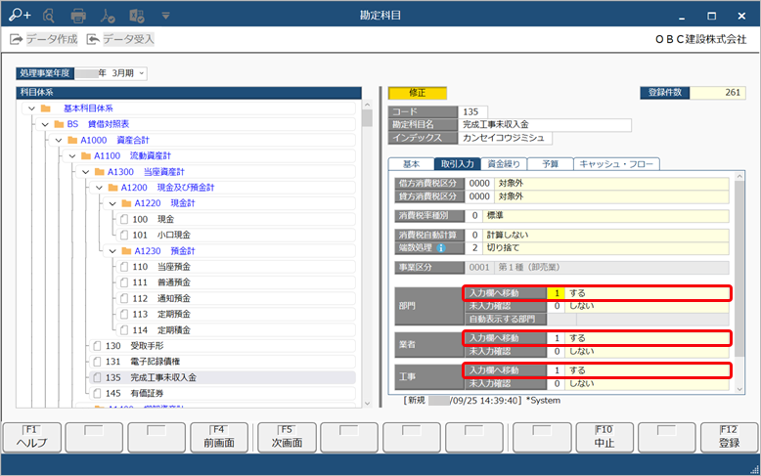Switch to the 資金繰り tab

(x=504, y=164)
